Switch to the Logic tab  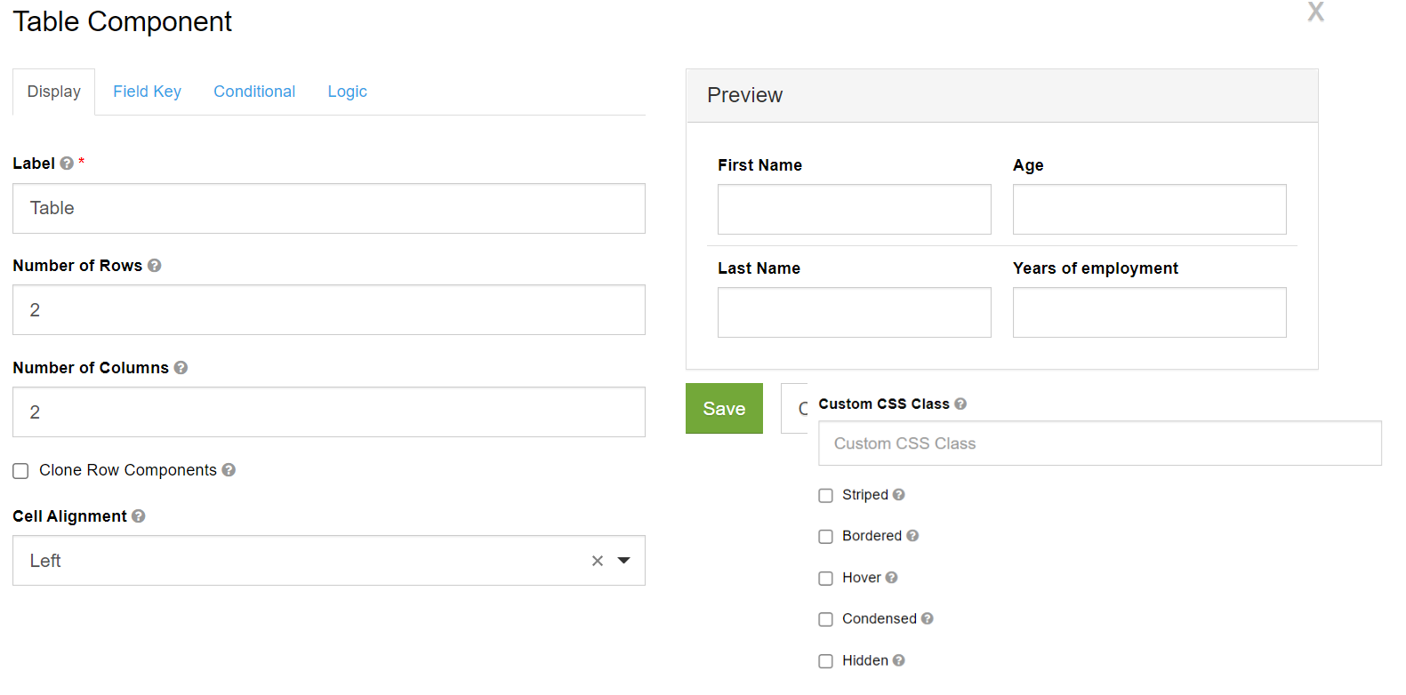pos(347,92)
